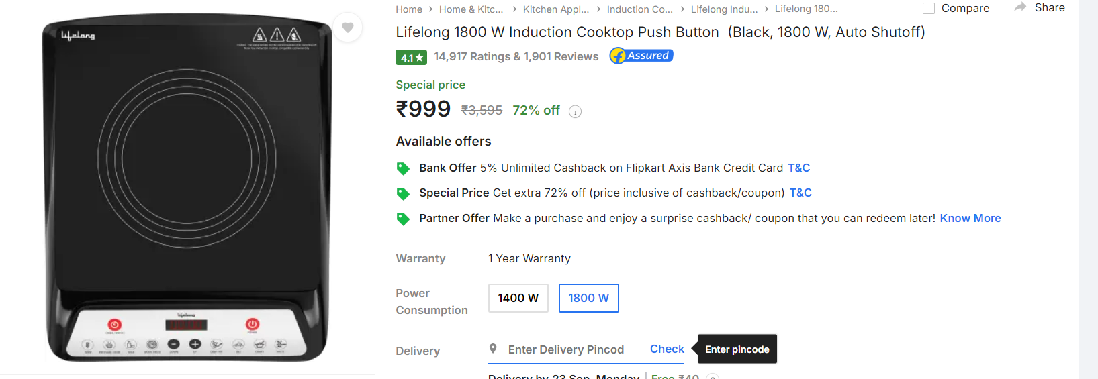Open Induction Co... breadcrumb category
This screenshot has height=379, width=1098.
[640, 9]
